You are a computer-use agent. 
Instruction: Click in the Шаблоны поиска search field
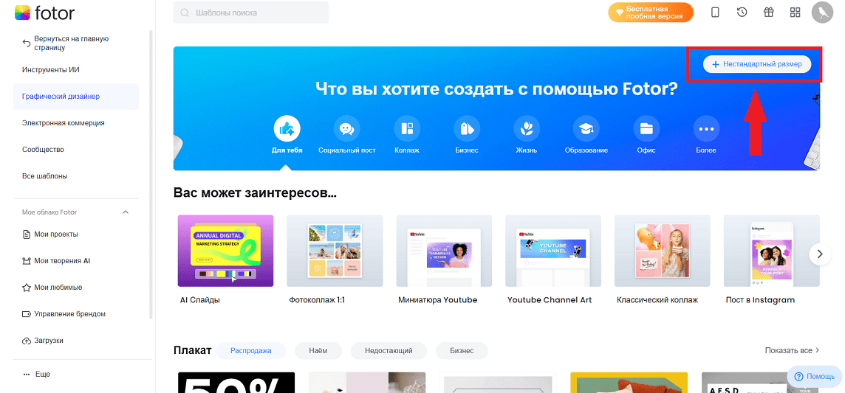(251, 13)
